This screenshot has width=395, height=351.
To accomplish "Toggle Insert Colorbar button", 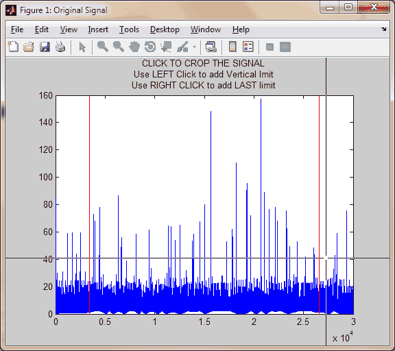I will point(232,47).
